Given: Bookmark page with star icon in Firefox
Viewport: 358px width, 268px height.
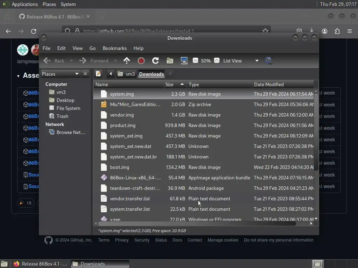Looking at the screenshot, I should click(x=265, y=31).
